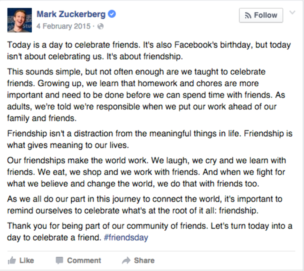
Task: Click the RSS feed icon inside Follow
Action: pyautogui.click(x=248, y=16)
